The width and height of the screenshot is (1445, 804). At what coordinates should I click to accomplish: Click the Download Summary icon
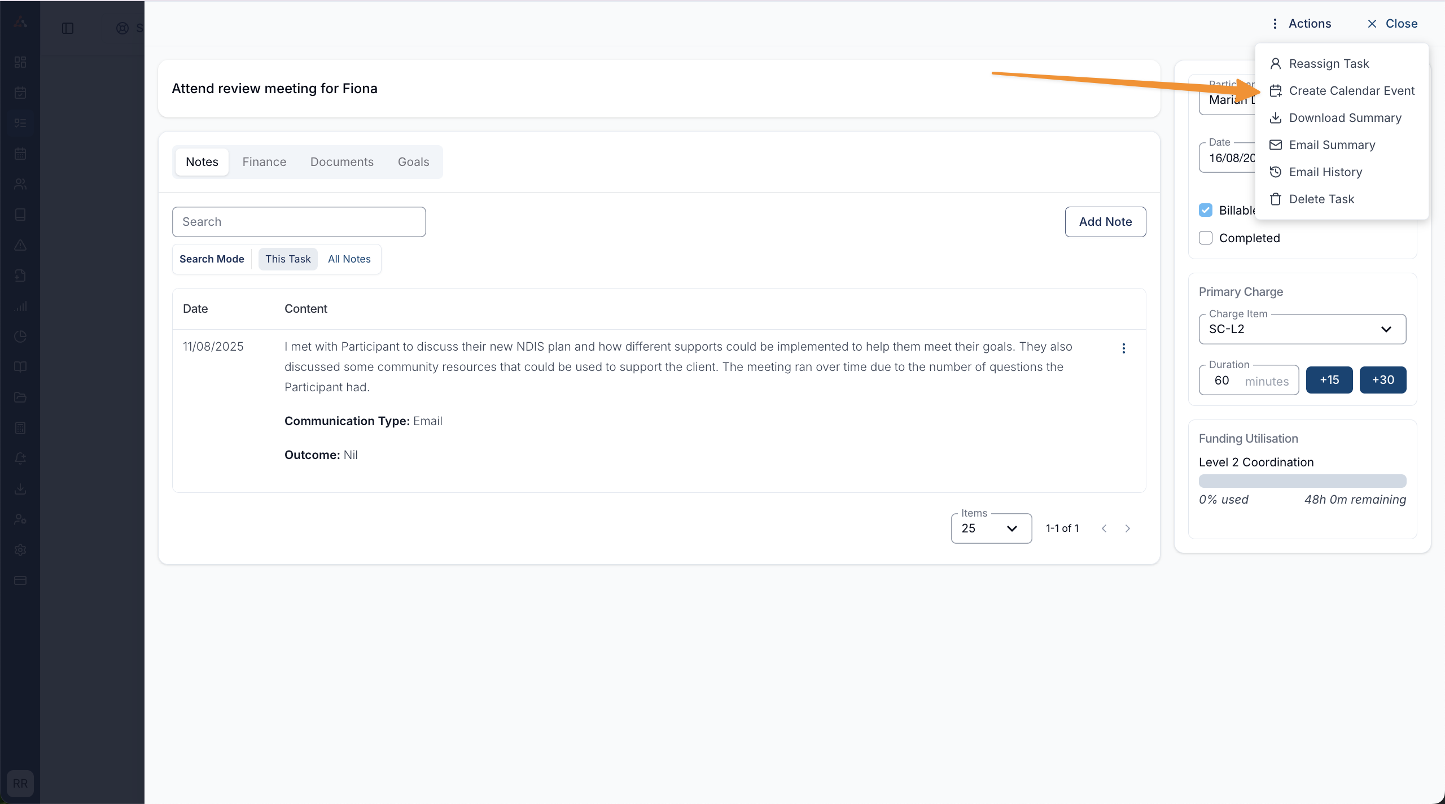(1275, 117)
